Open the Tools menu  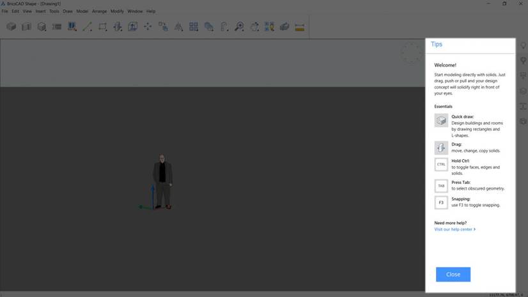[54, 11]
